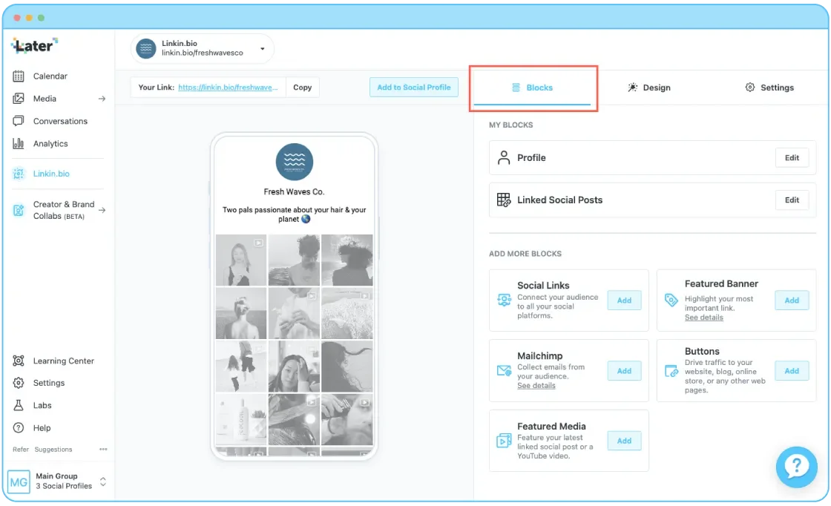Open Calendar via its sidebar icon

(19, 76)
